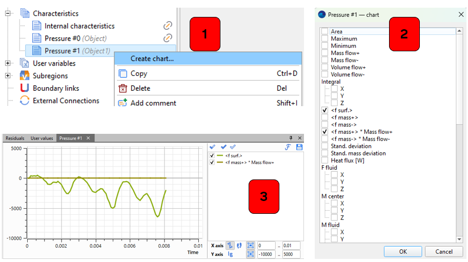Screen dimensions: 468x262
Task: Click the Boundary links magnet icon
Action: 24,88
